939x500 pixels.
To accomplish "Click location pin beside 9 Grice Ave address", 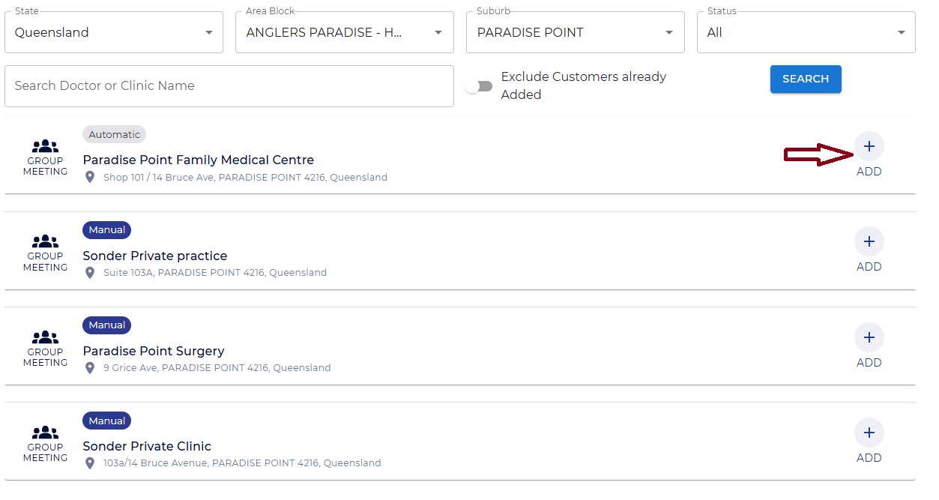I will point(90,368).
